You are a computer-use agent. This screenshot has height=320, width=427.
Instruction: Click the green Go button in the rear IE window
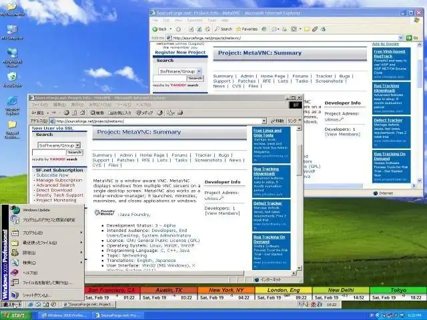412,38
